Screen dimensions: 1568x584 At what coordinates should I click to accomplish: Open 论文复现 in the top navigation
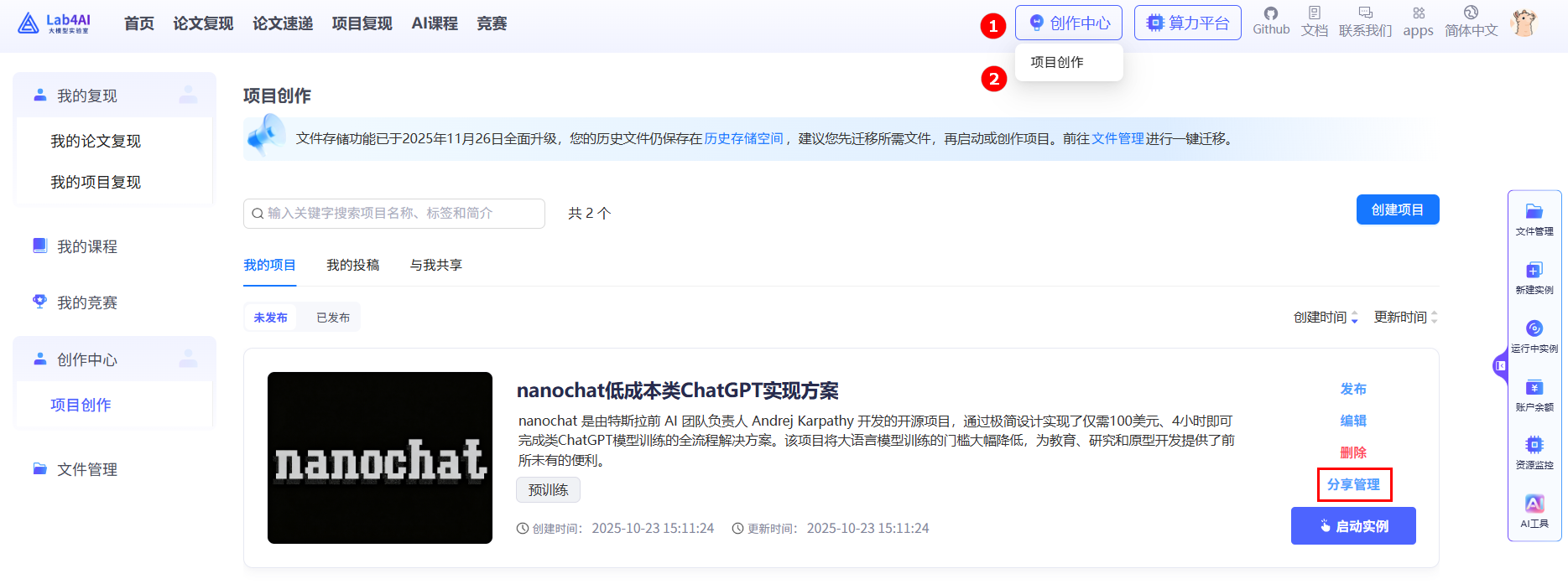[x=203, y=23]
